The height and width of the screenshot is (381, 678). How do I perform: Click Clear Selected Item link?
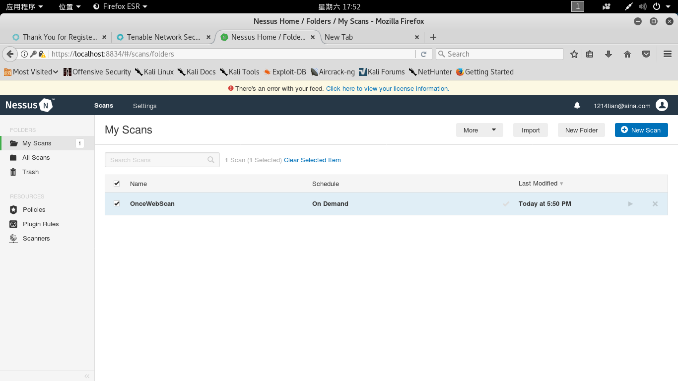(x=312, y=160)
